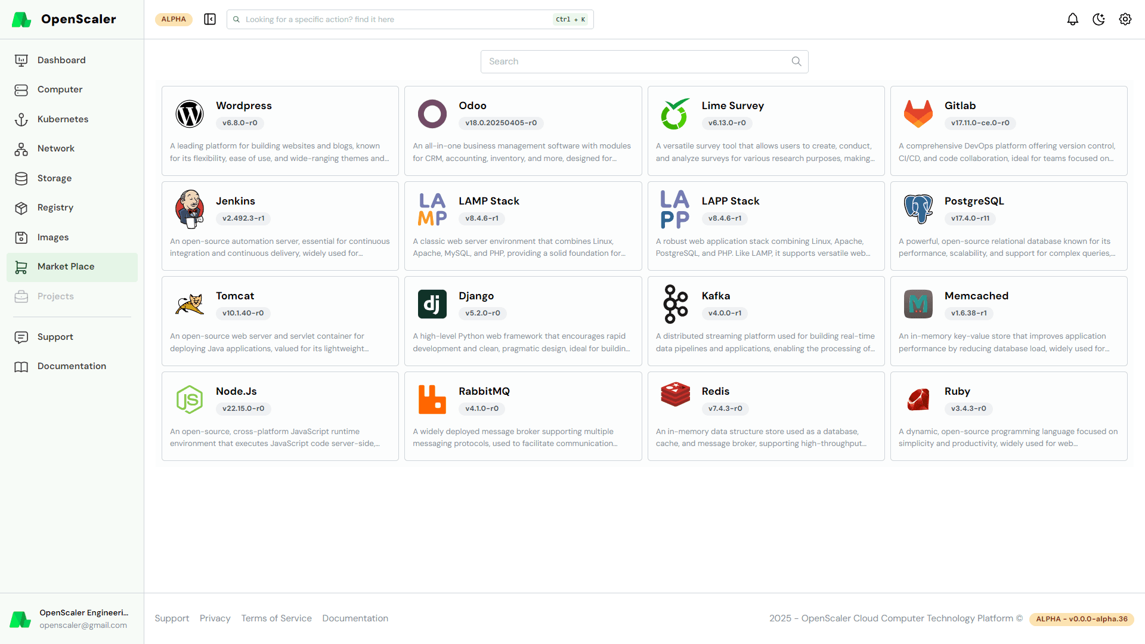Click the Wordpress logo icon

click(190, 114)
